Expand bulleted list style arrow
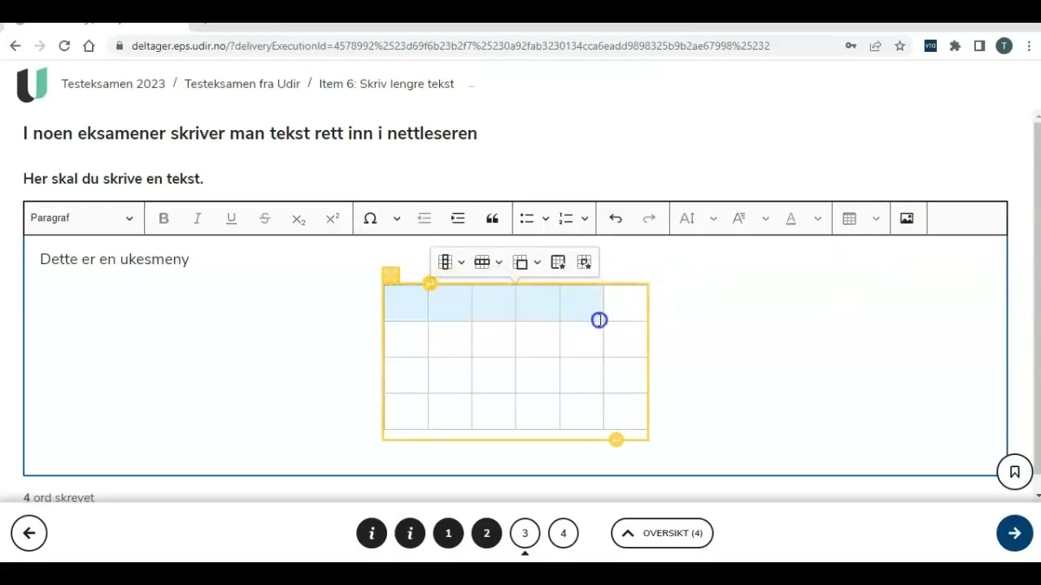 (x=546, y=219)
